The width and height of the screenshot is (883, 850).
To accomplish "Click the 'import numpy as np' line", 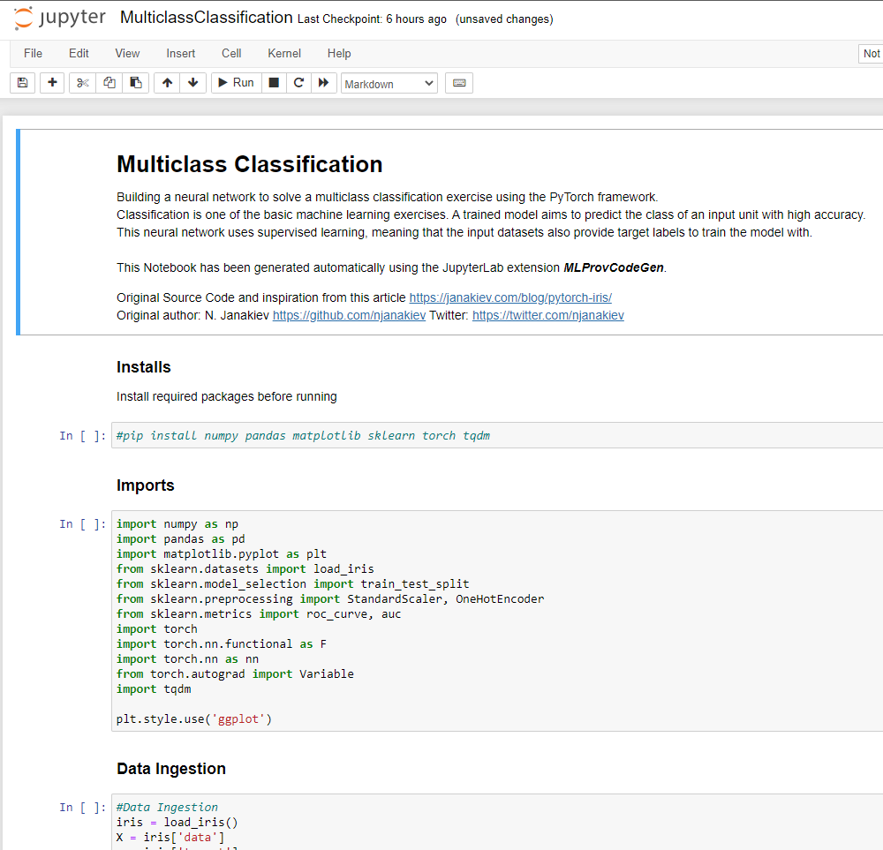I will (177, 524).
